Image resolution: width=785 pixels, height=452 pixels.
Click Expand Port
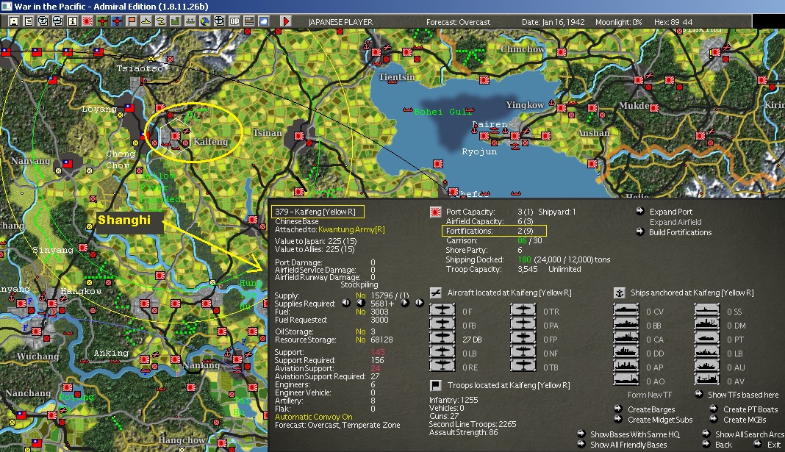coord(671,212)
